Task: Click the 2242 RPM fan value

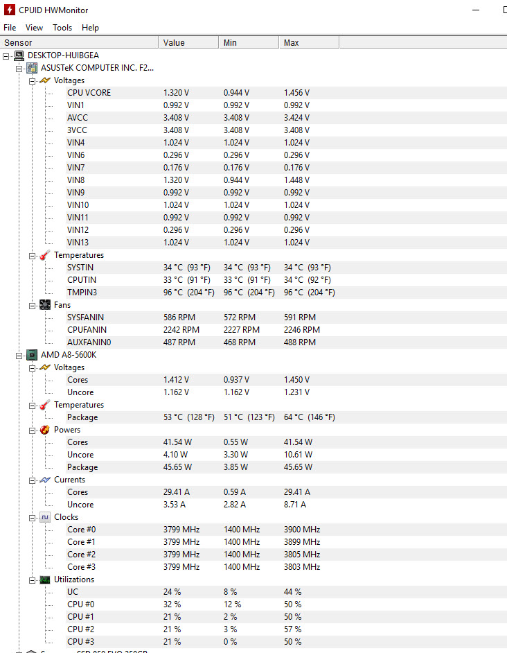Action: coord(181,330)
